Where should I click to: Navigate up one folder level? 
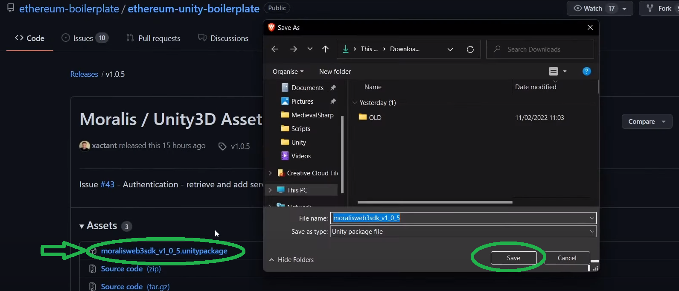(x=325, y=49)
